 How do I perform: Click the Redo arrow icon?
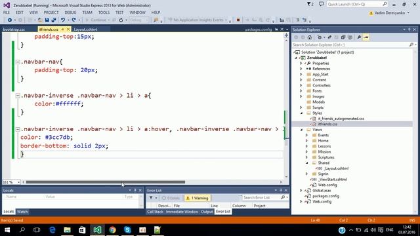click(73, 20)
